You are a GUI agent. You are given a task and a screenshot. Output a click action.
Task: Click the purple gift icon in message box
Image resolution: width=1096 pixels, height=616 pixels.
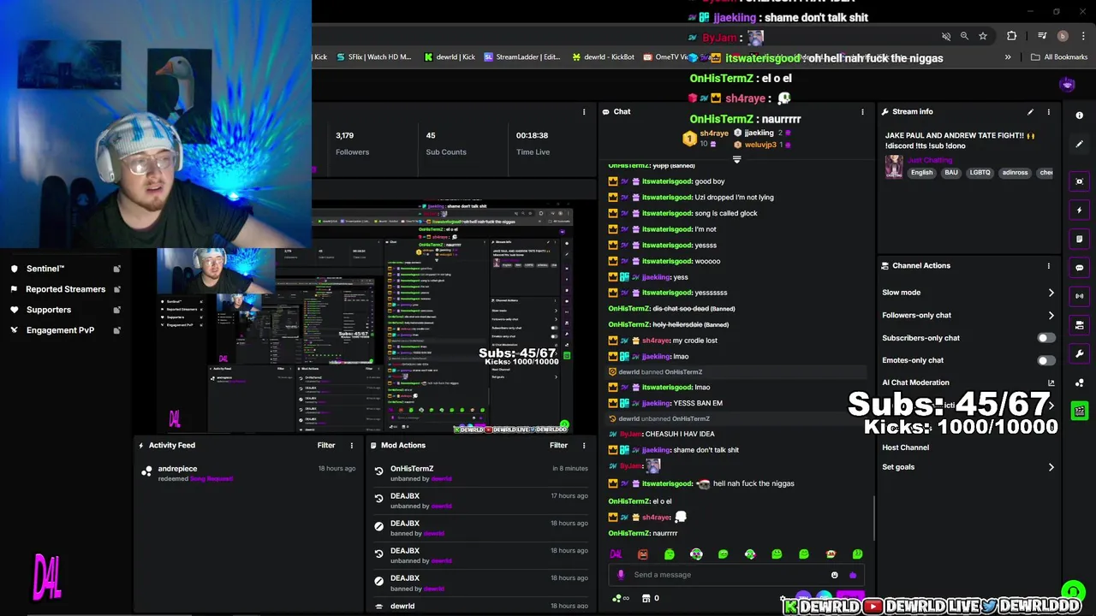853,575
